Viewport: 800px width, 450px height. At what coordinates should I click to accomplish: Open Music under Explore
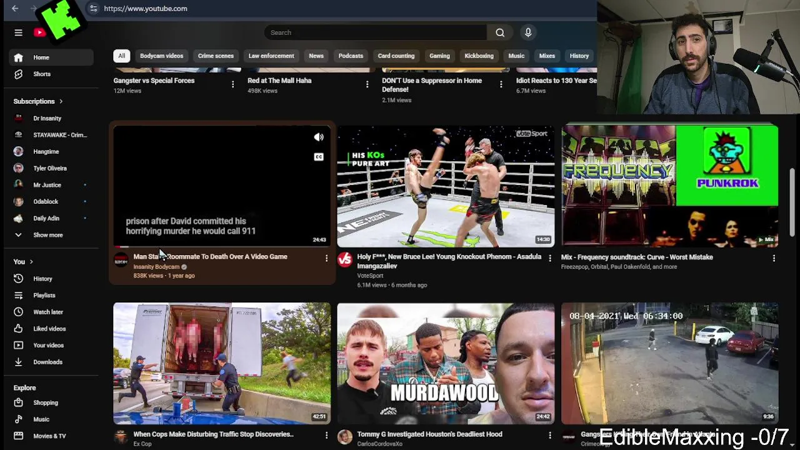[51, 419]
